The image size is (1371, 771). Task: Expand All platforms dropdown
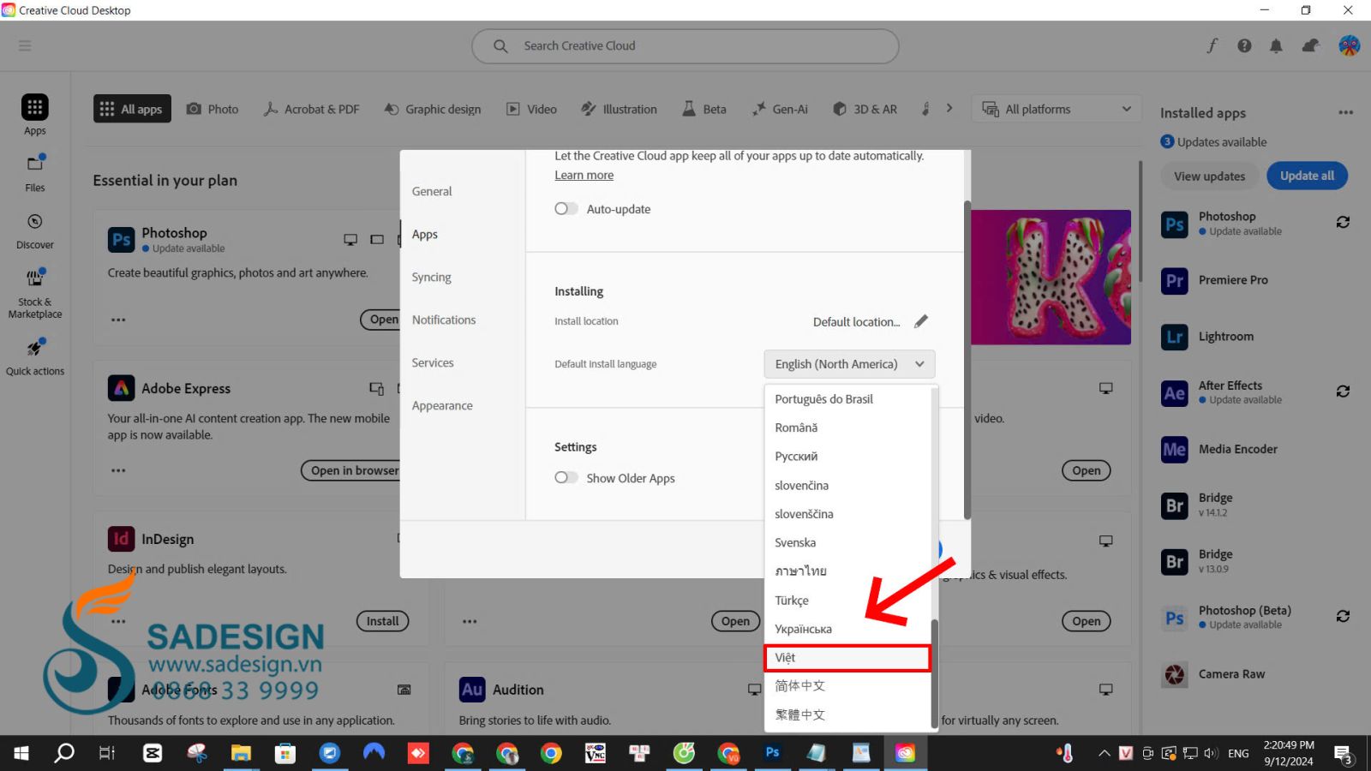(1057, 109)
